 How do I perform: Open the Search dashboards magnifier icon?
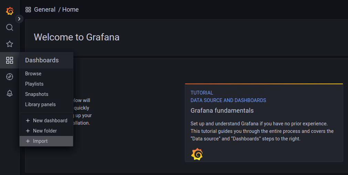[x=10, y=27]
